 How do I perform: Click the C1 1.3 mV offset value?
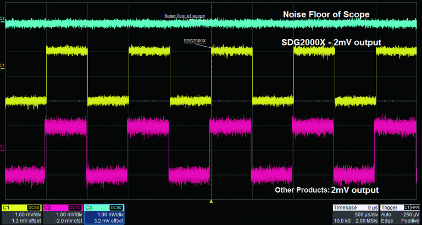point(26,220)
